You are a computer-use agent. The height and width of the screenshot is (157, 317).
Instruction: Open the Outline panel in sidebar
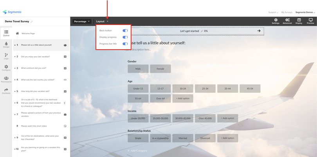pyautogui.click(x=6, y=33)
